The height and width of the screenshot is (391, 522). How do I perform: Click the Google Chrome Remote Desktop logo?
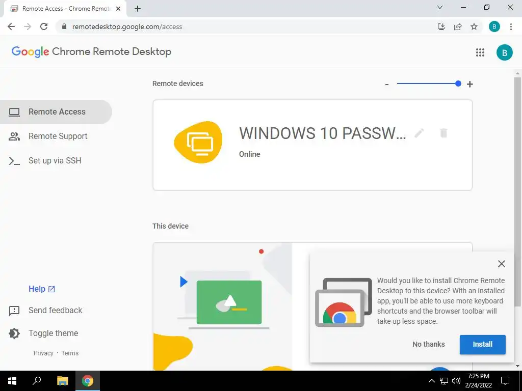coord(92,52)
